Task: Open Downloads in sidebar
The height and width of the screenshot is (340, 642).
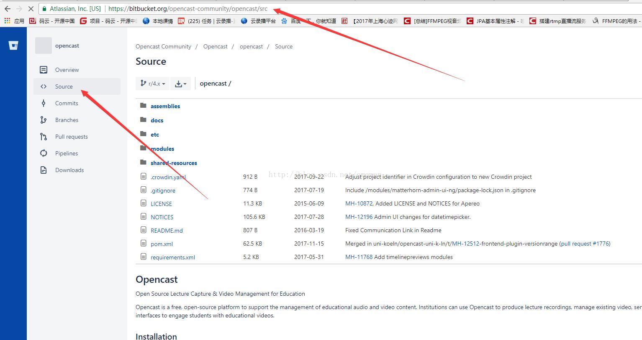Action: click(x=69, y=170)
